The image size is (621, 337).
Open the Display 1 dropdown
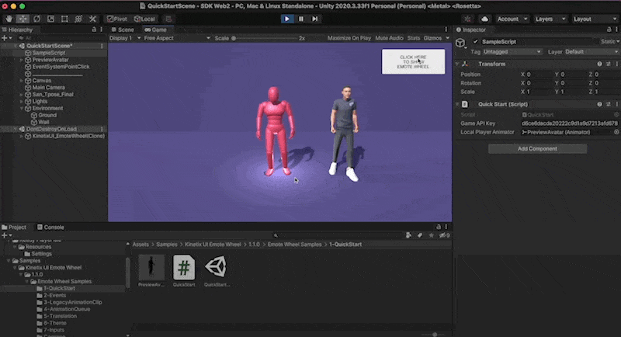click(x=125, y=38)
